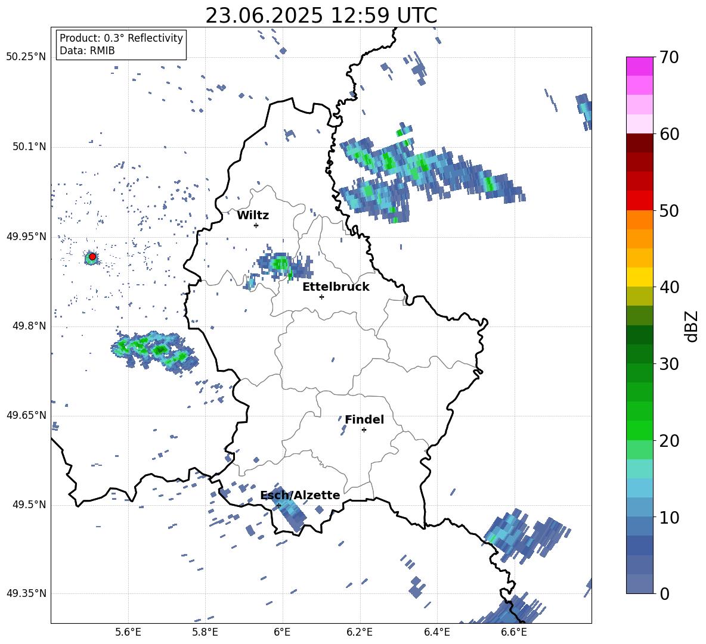Click the 60 colorbar tick label

tap(669, 134)
